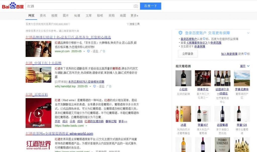The width and height of the screenshot is (257, 152).
Task: Open the 采购 tab
Action: 111,16
